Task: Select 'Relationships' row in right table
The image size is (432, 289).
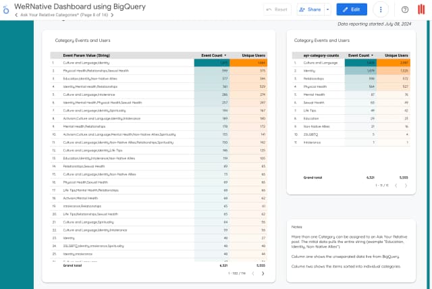Action: [351, 79]
